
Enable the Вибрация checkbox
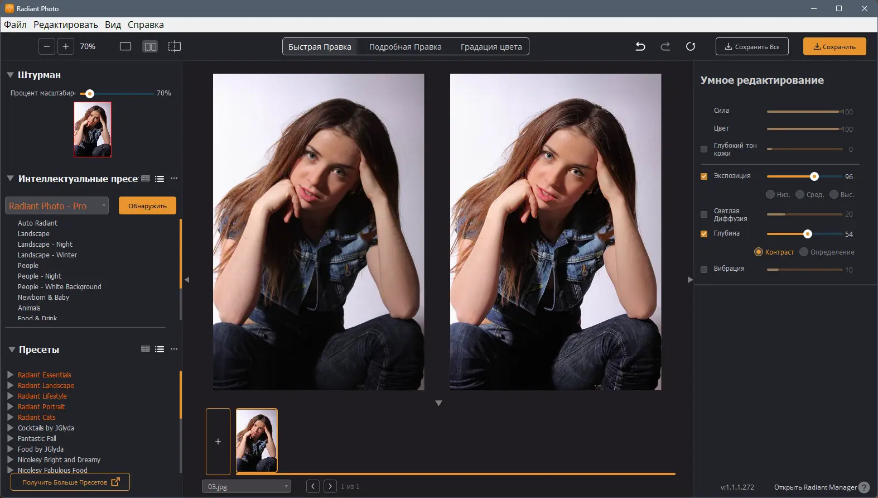pos(704,270)
